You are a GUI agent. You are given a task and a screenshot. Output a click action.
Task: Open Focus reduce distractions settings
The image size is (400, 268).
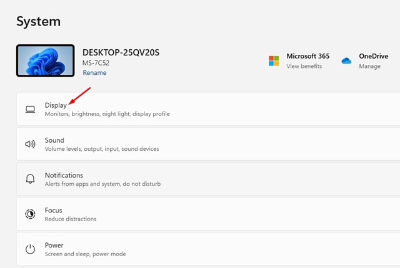click(70, 219)
